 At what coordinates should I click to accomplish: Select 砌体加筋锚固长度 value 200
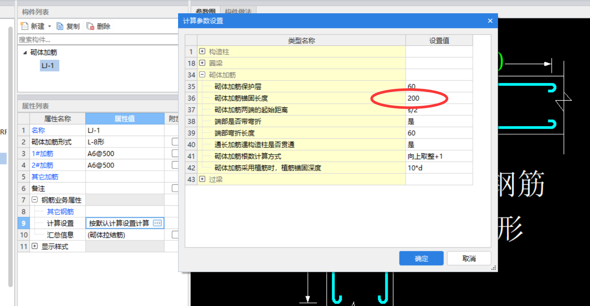(x=439, y=98)
